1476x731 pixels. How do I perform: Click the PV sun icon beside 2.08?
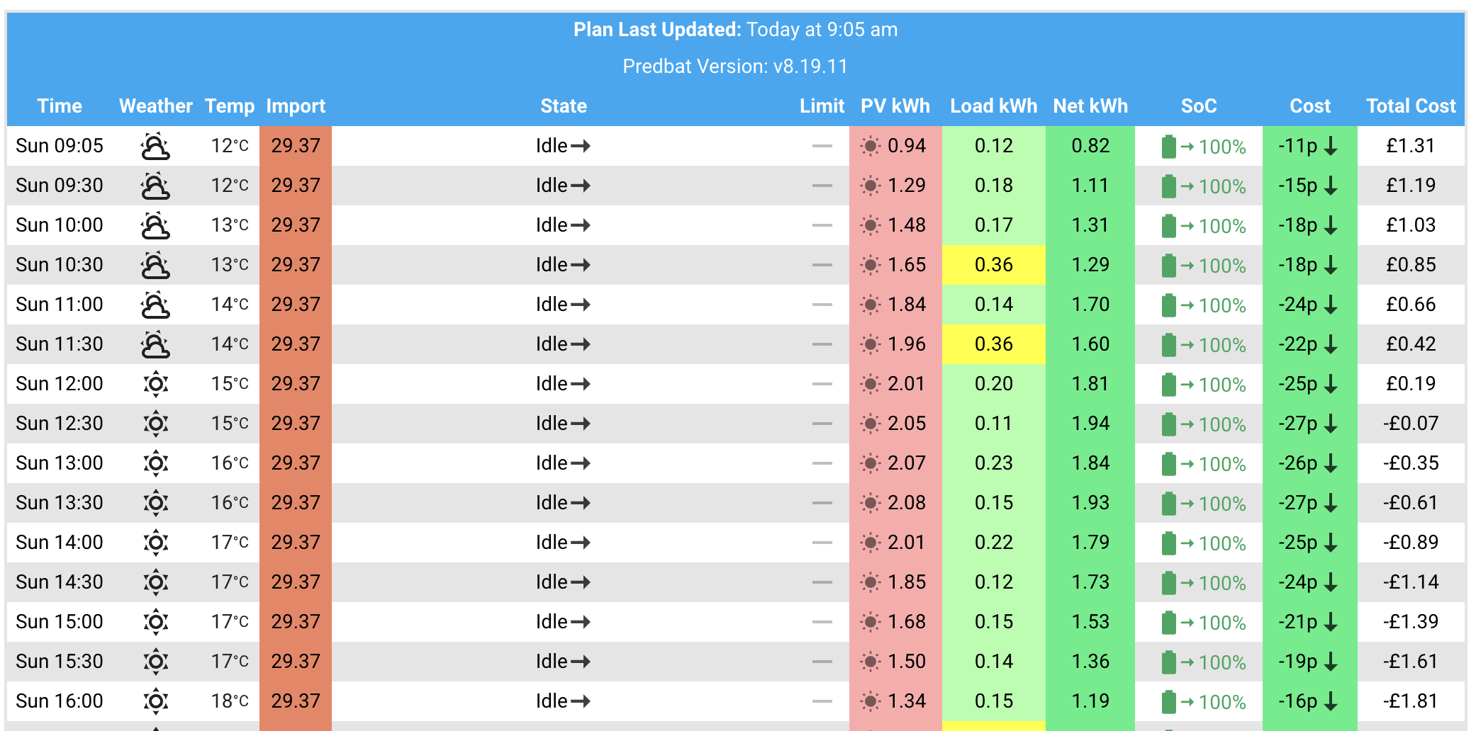[x=870, y=503]
